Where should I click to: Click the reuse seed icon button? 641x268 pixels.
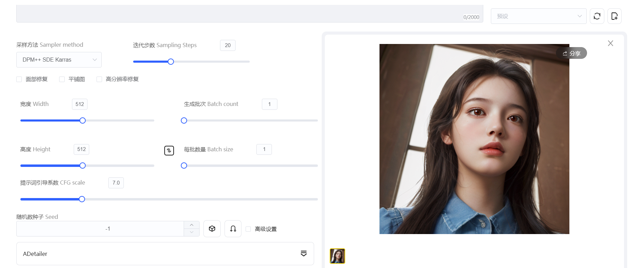(233, 229)
